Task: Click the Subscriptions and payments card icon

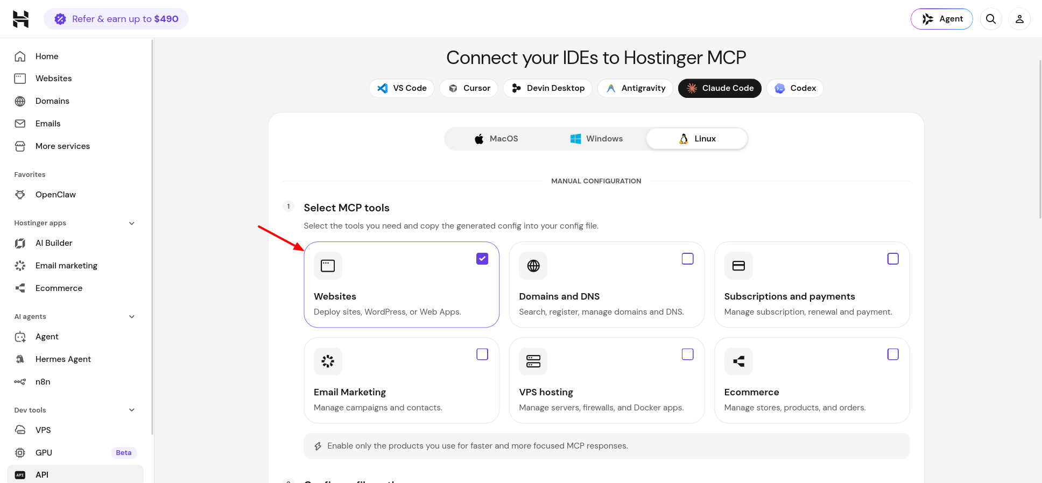Action: 738,266
